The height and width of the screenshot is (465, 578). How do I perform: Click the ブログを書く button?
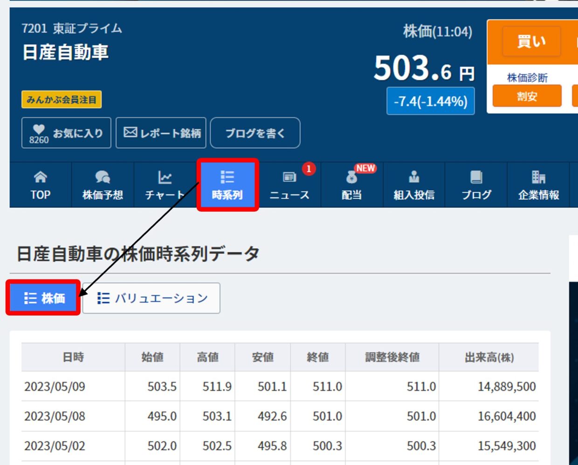click(255, 133)
